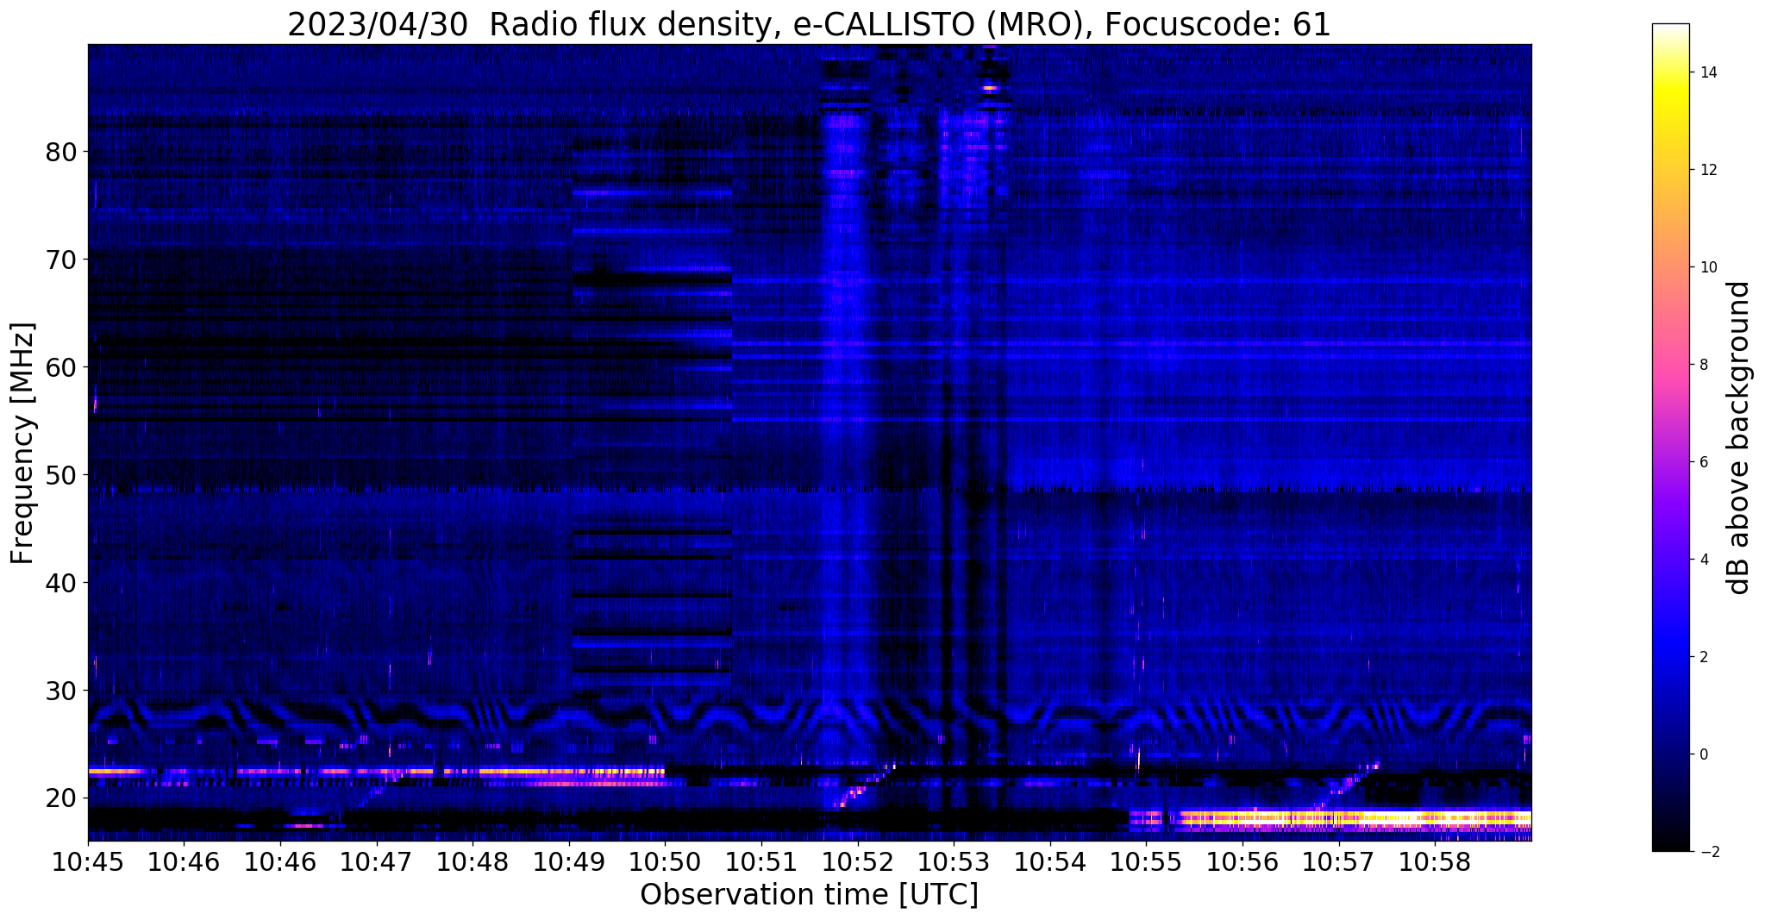Click the 10:56 time tick label
The width and height of the screenshot is (1765, 920).
point(1242,861)
